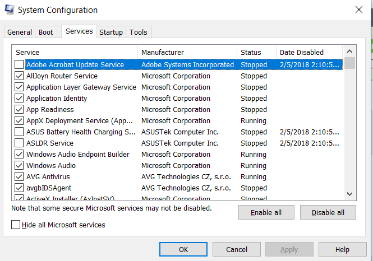Click ASUSTek manufacturer cell in ASLDR Service row

[x=180, y=143]
